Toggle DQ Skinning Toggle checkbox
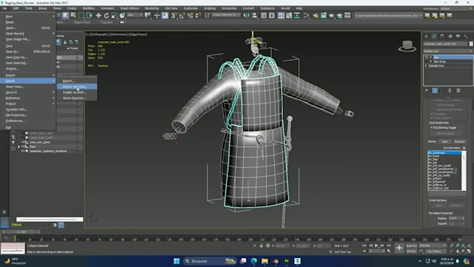Viewport: 474px width, 267px height. [431, 128]
